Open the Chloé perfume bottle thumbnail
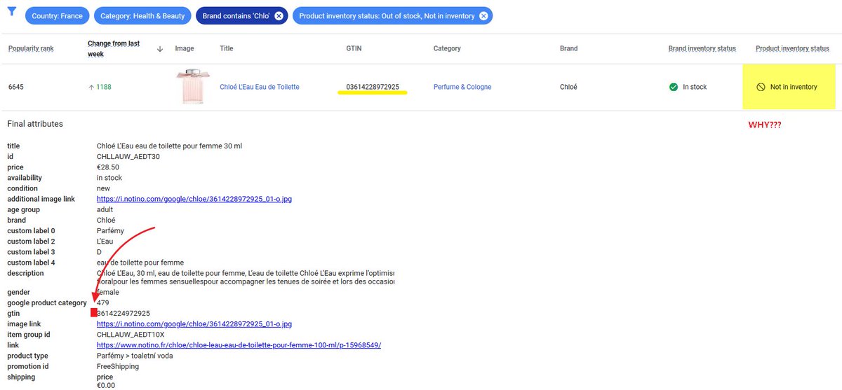 pyautogui.click(x=192, y=87)
